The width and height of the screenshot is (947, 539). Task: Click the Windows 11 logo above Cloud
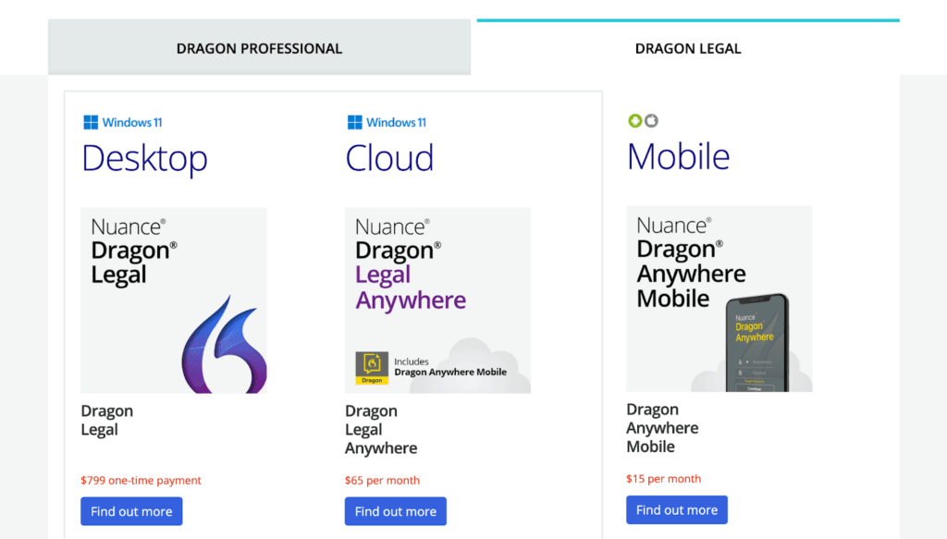point(387,122)
